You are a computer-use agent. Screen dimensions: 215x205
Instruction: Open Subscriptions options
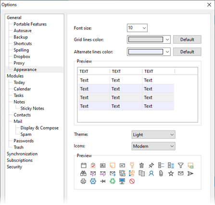pos(20,160)
